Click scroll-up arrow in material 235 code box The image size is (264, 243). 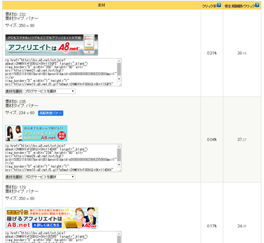(119, 147)
